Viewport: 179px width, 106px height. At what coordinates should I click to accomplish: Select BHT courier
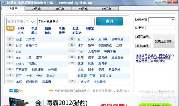click(x=19, y=46)
